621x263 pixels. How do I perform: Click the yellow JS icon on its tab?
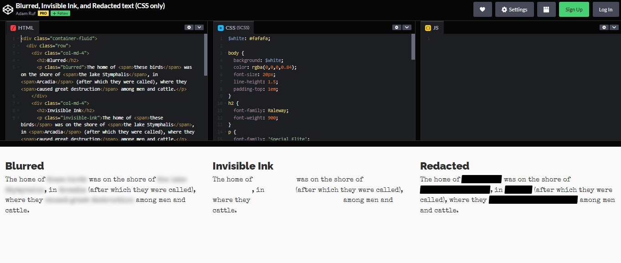point(428,27)
